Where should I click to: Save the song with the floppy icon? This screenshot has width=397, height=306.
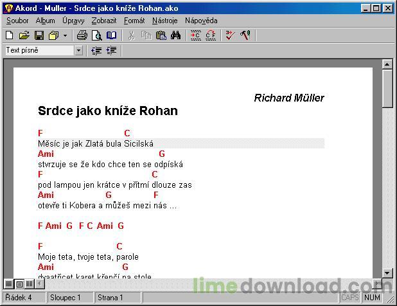tap(39, 35)
